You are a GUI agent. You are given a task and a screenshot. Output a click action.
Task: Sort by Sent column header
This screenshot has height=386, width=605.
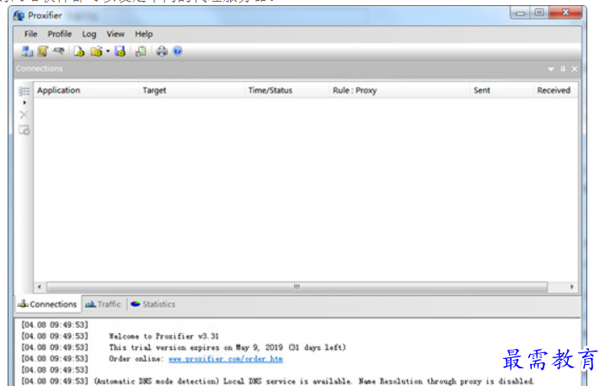[501, 90]
